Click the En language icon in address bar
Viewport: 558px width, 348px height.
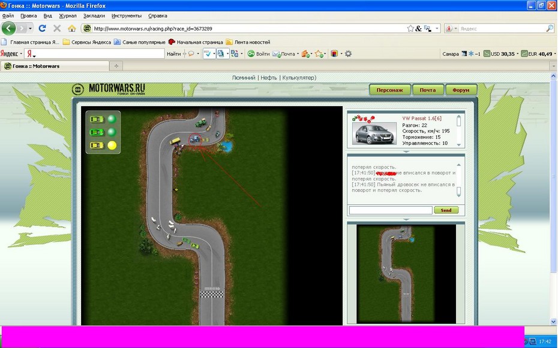point(427,28)
